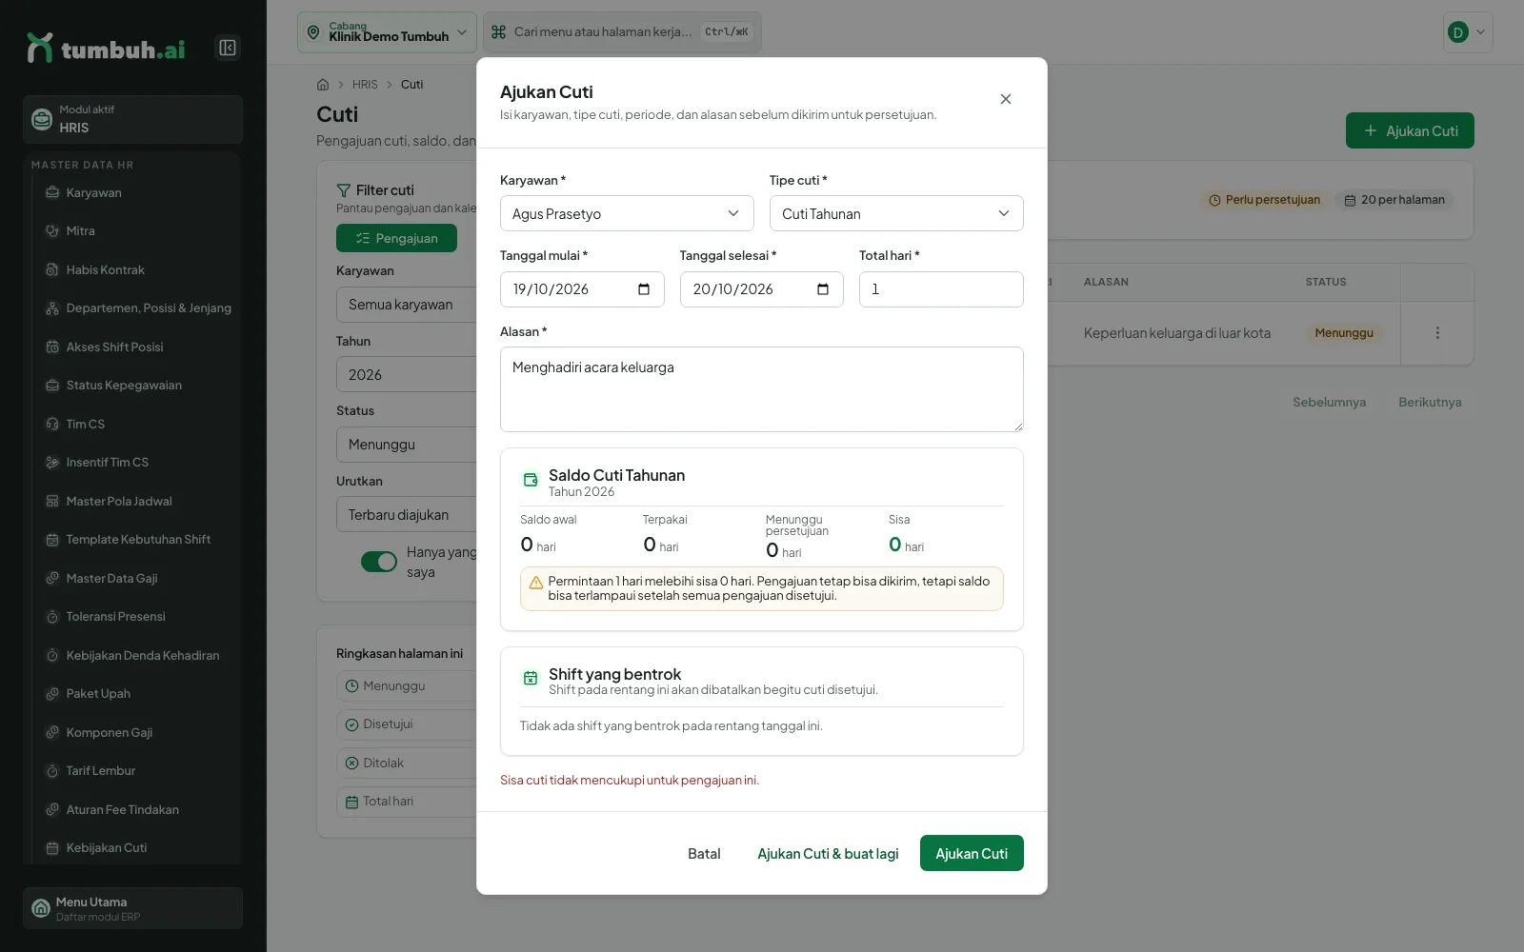Open the user profile D menu
This screenshot has width=1524, height=952.
[1468, 32]
